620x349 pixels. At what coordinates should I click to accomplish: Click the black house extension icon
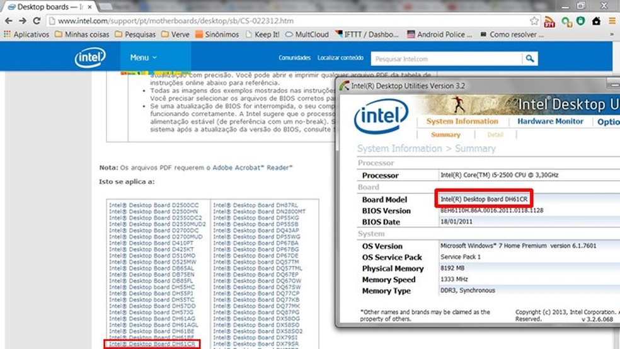click(596, 21)
